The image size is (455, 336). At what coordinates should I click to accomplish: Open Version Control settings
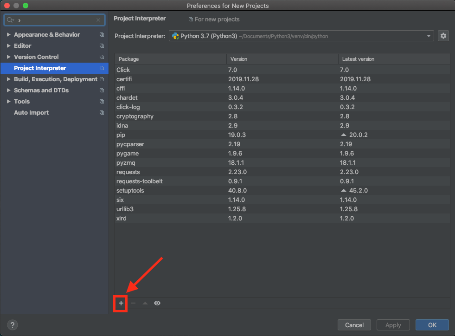(x=36, y=57)
